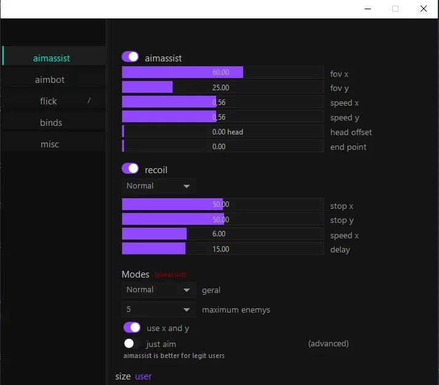Click the delay slider
The image size is (439, 385).
pos(223,249)
